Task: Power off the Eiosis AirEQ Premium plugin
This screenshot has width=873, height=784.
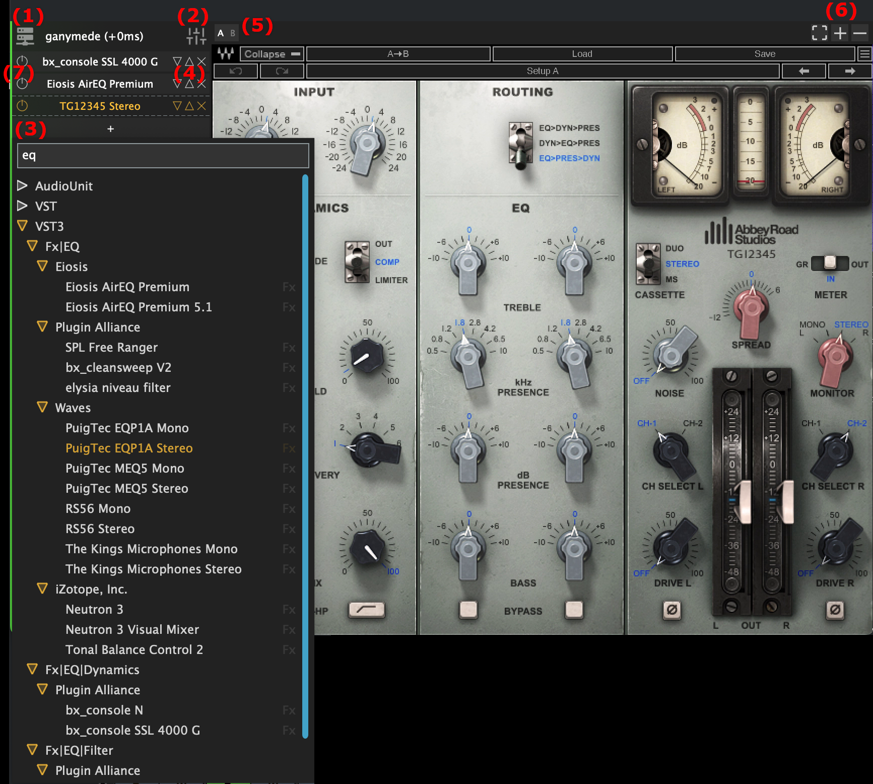Action: click(21, 84)
